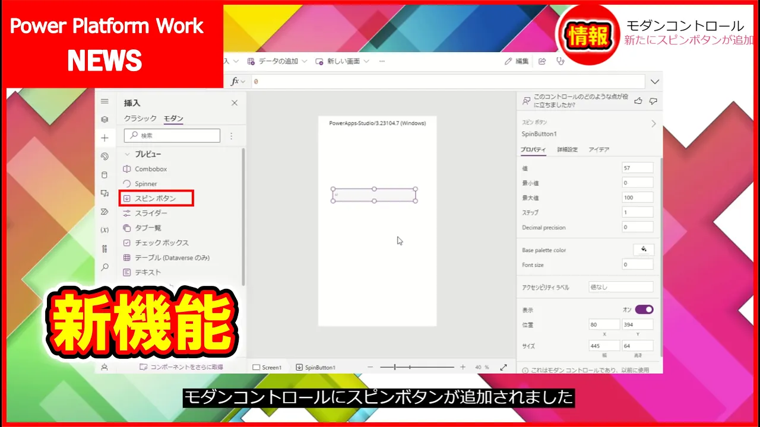Click the Font size field
This screenshot has height=427, width=760.
(638, 265)
